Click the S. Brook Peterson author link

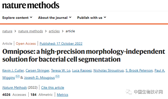tap(139, 70)
